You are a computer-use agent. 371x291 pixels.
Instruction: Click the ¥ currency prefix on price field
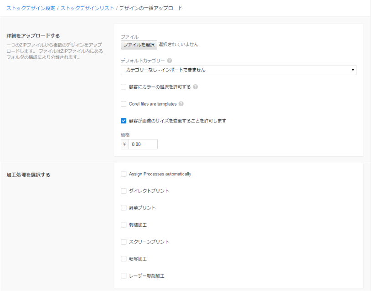click(x=124, y=144)
